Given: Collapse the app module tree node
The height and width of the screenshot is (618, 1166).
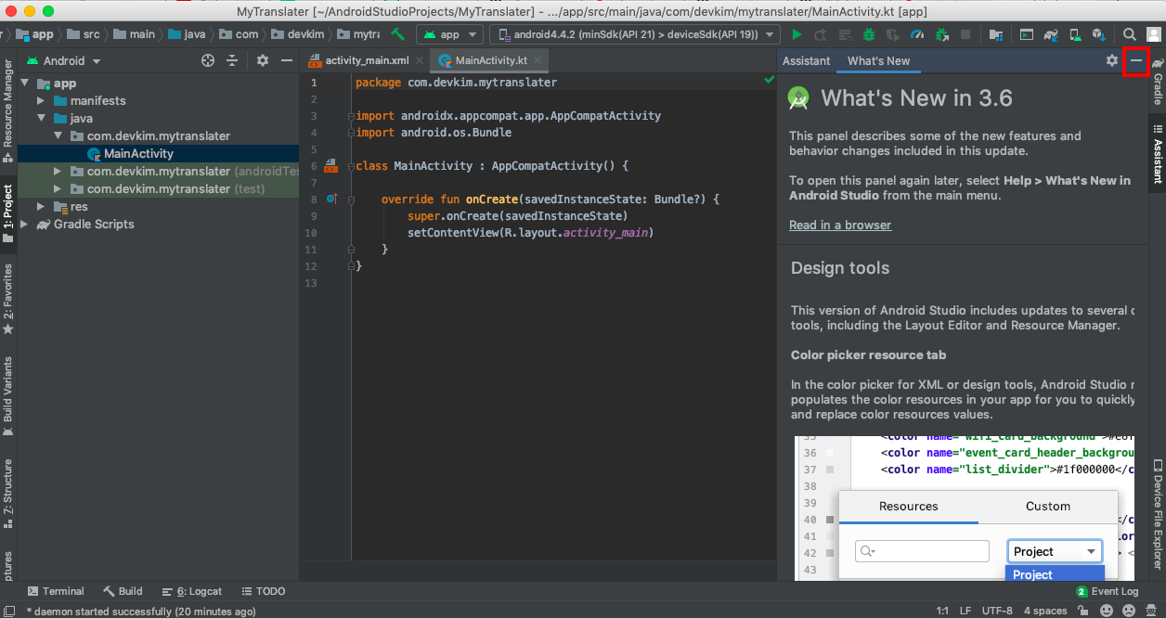Looking at the screenshot, I should tap(26, 84).
